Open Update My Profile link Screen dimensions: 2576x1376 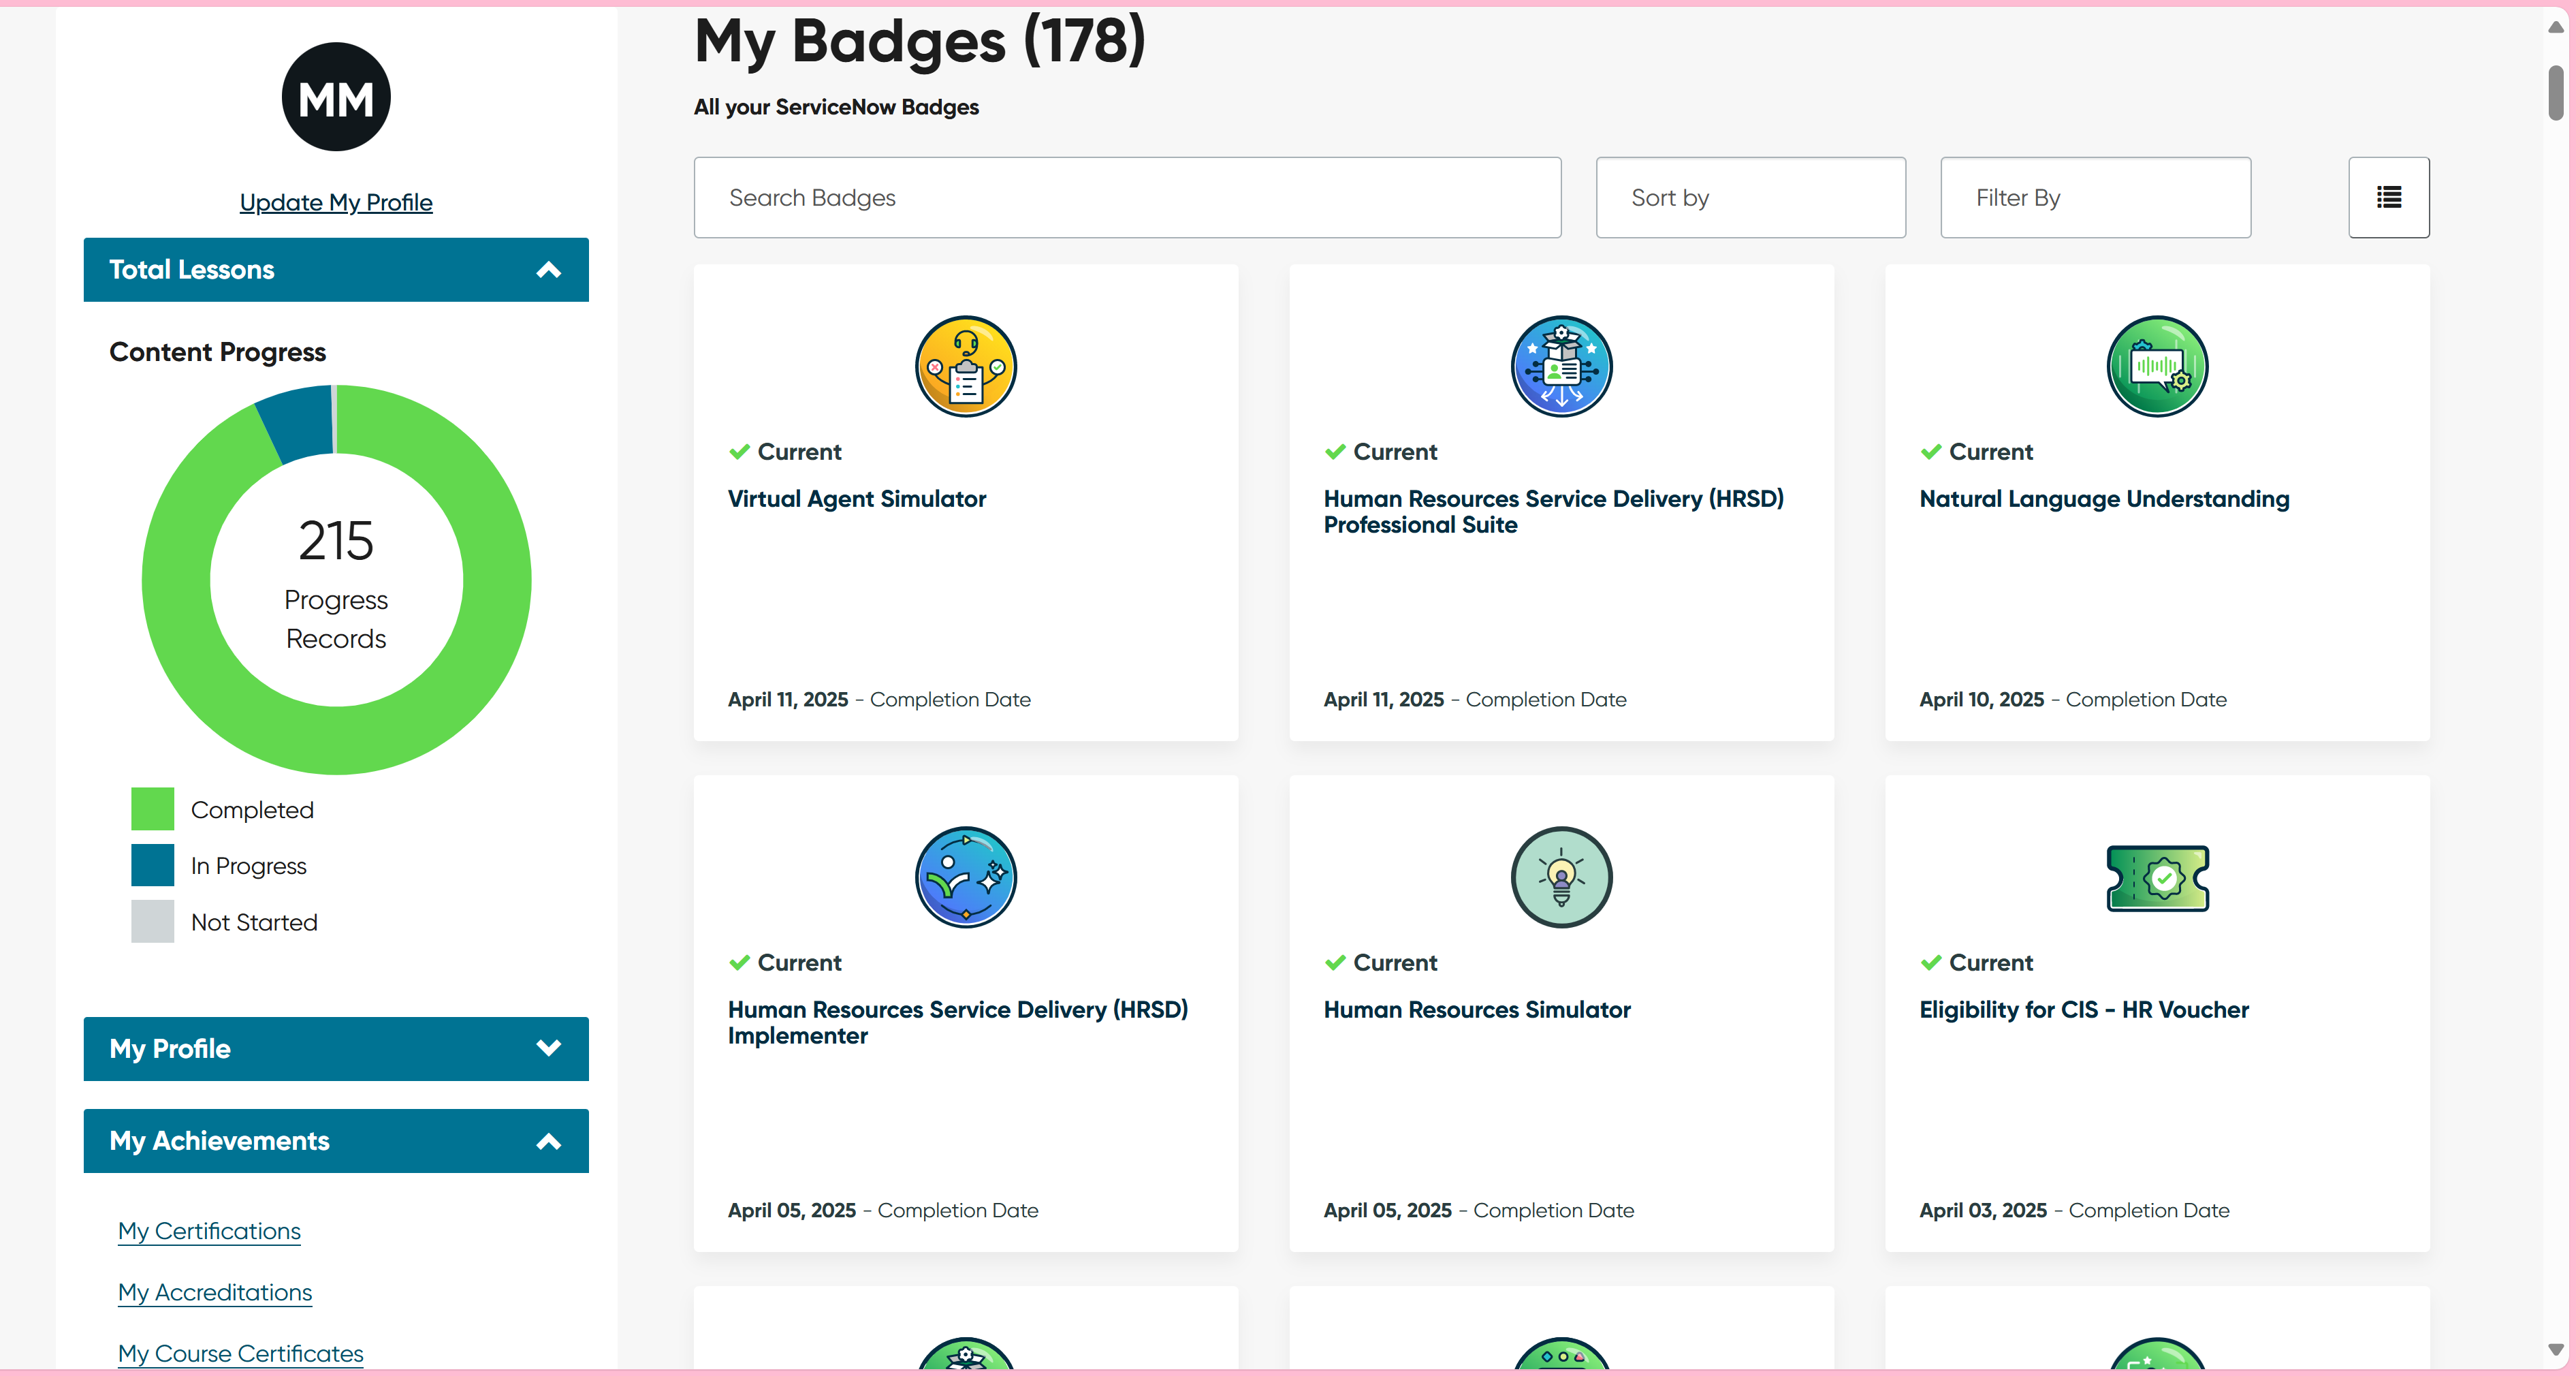[x=336, y=202]
